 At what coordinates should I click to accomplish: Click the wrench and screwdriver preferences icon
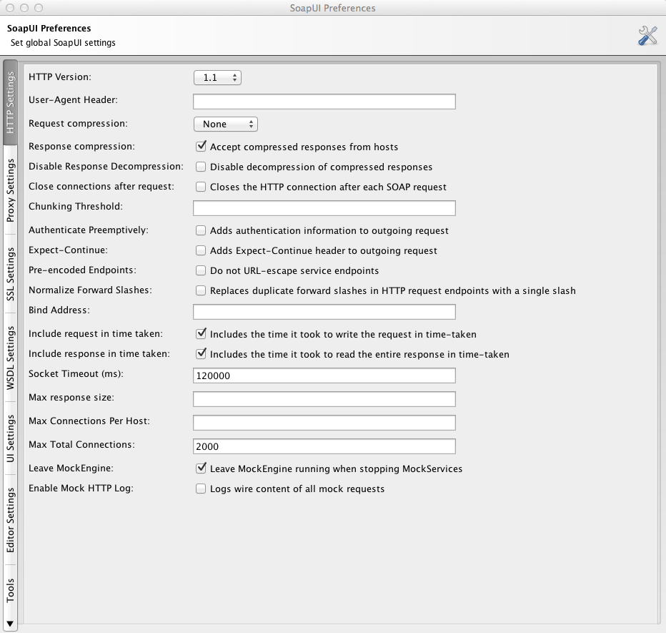point(647,36)
